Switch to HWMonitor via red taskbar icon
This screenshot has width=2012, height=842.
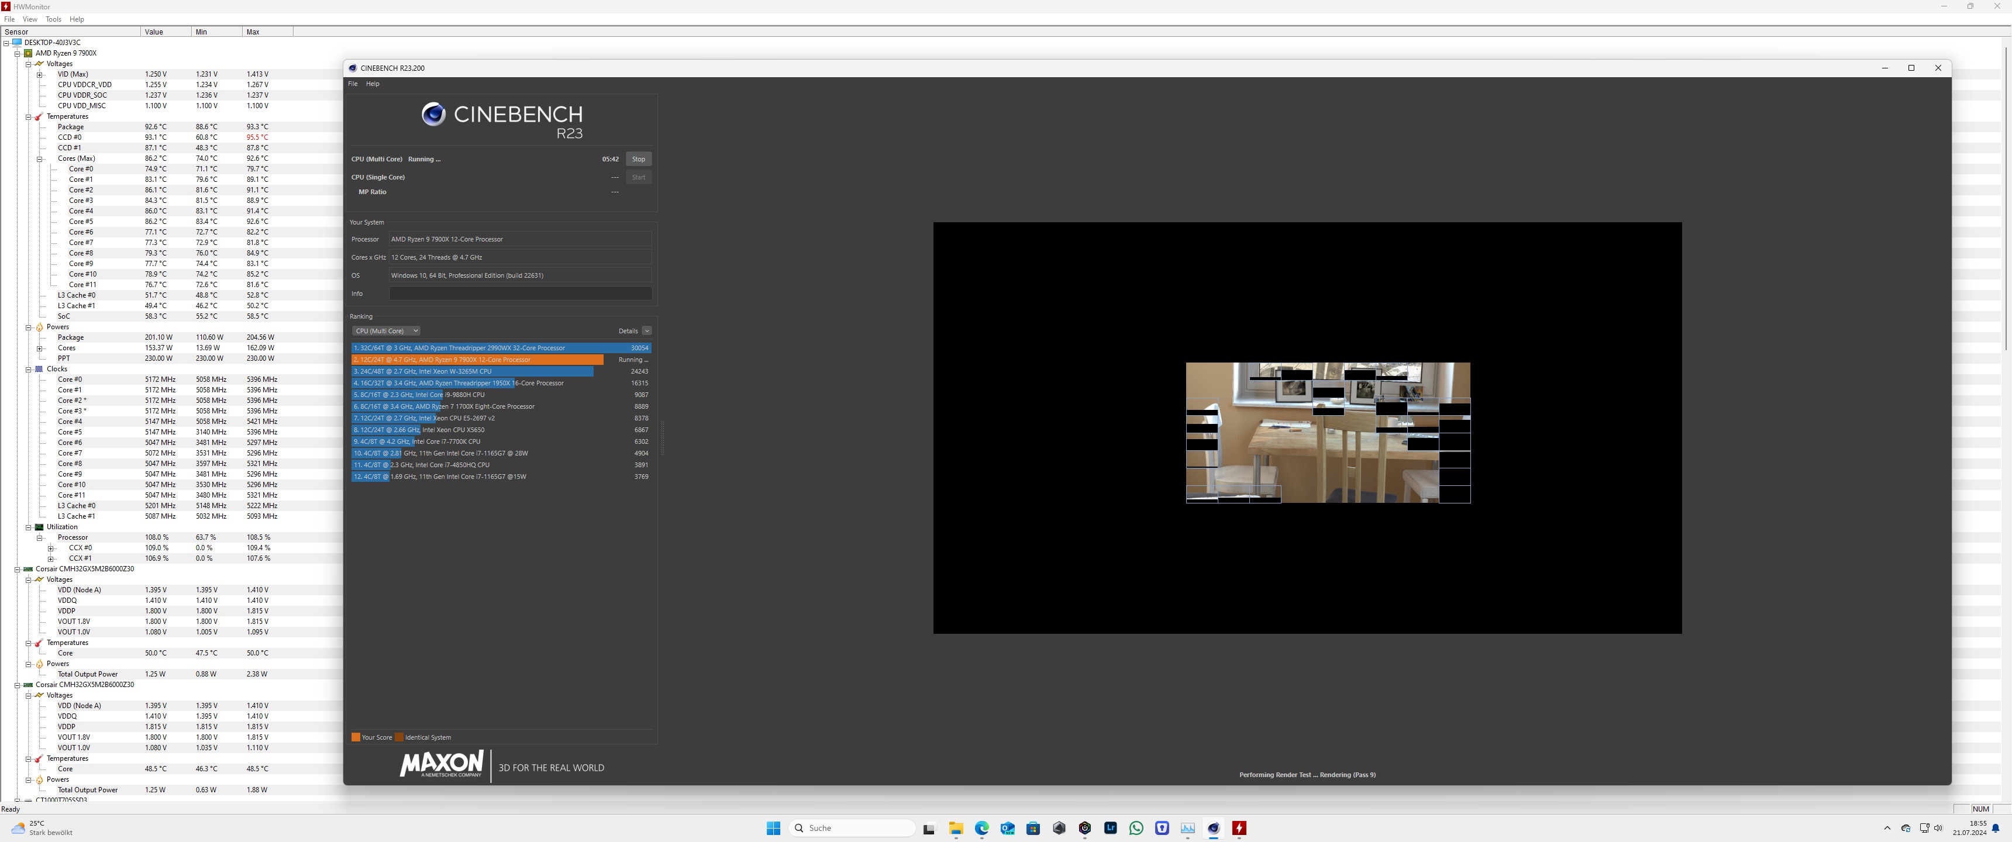click(1239, 828)
